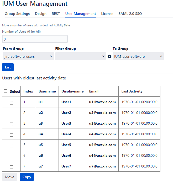The image size is (173, 185).
Task: Open the To Group dropdown
Action: coord(138,56)
